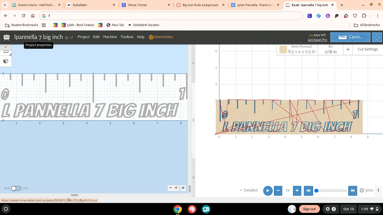The width and height of the screenshot is (383, 215).
Task: Toggle the inch/mm unit switch
Action: [16, 188]
